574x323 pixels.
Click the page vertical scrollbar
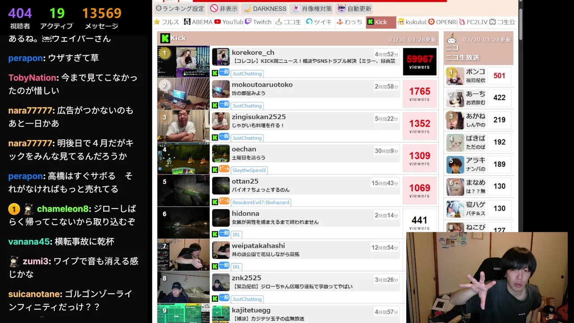coord(520,25)
